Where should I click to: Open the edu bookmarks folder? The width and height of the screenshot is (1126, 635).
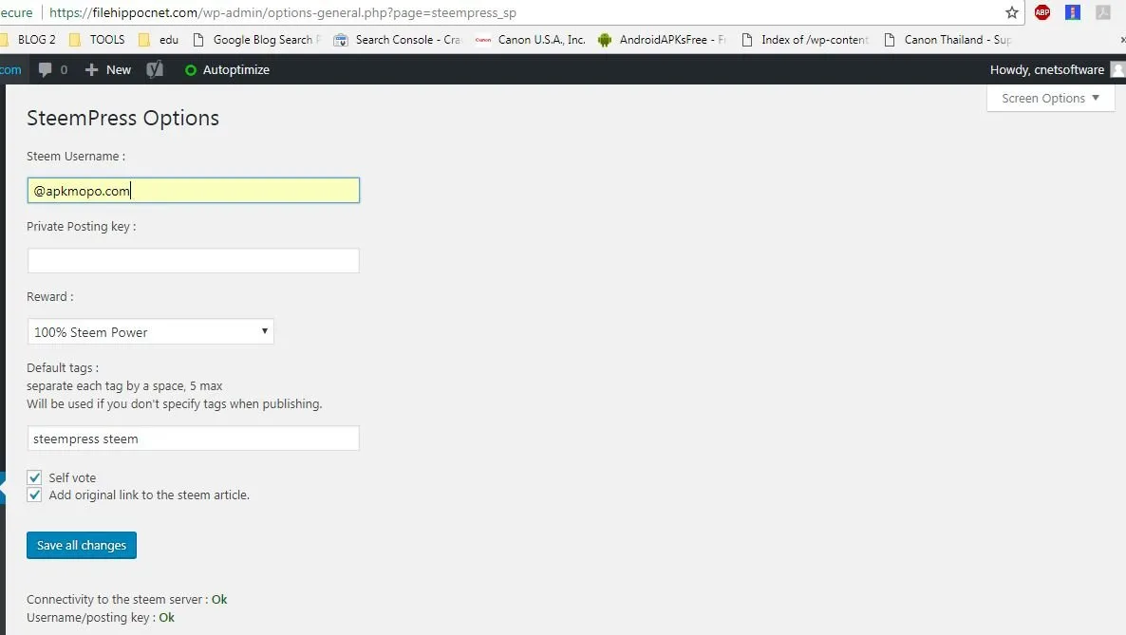coord(158,40)
